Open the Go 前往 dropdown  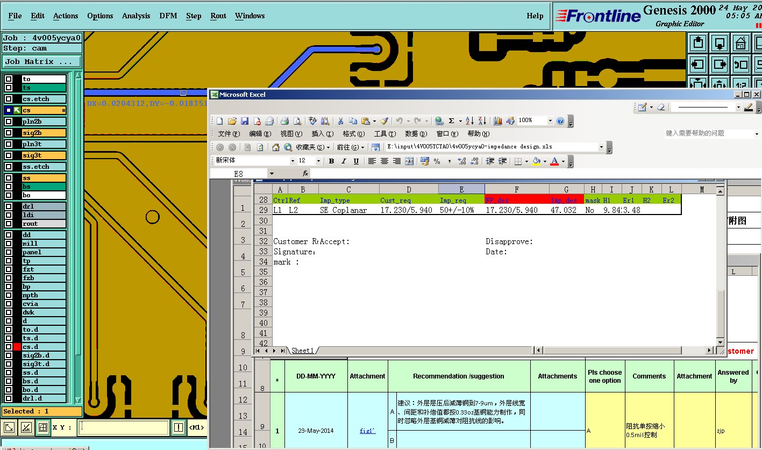[x=351, y=147]
